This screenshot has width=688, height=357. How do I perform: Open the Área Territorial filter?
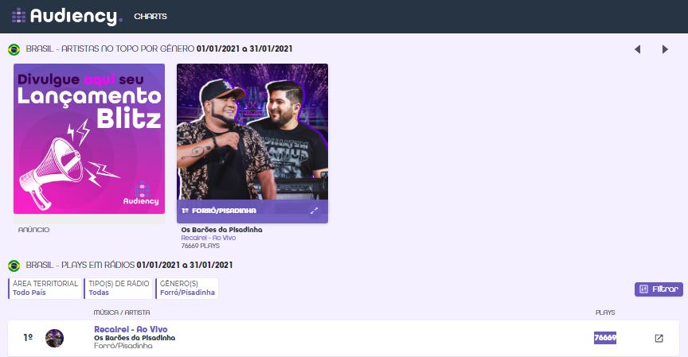tap(45, 289)
